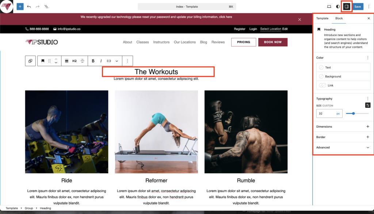Expand the Advanced panel

pos(343,148)
